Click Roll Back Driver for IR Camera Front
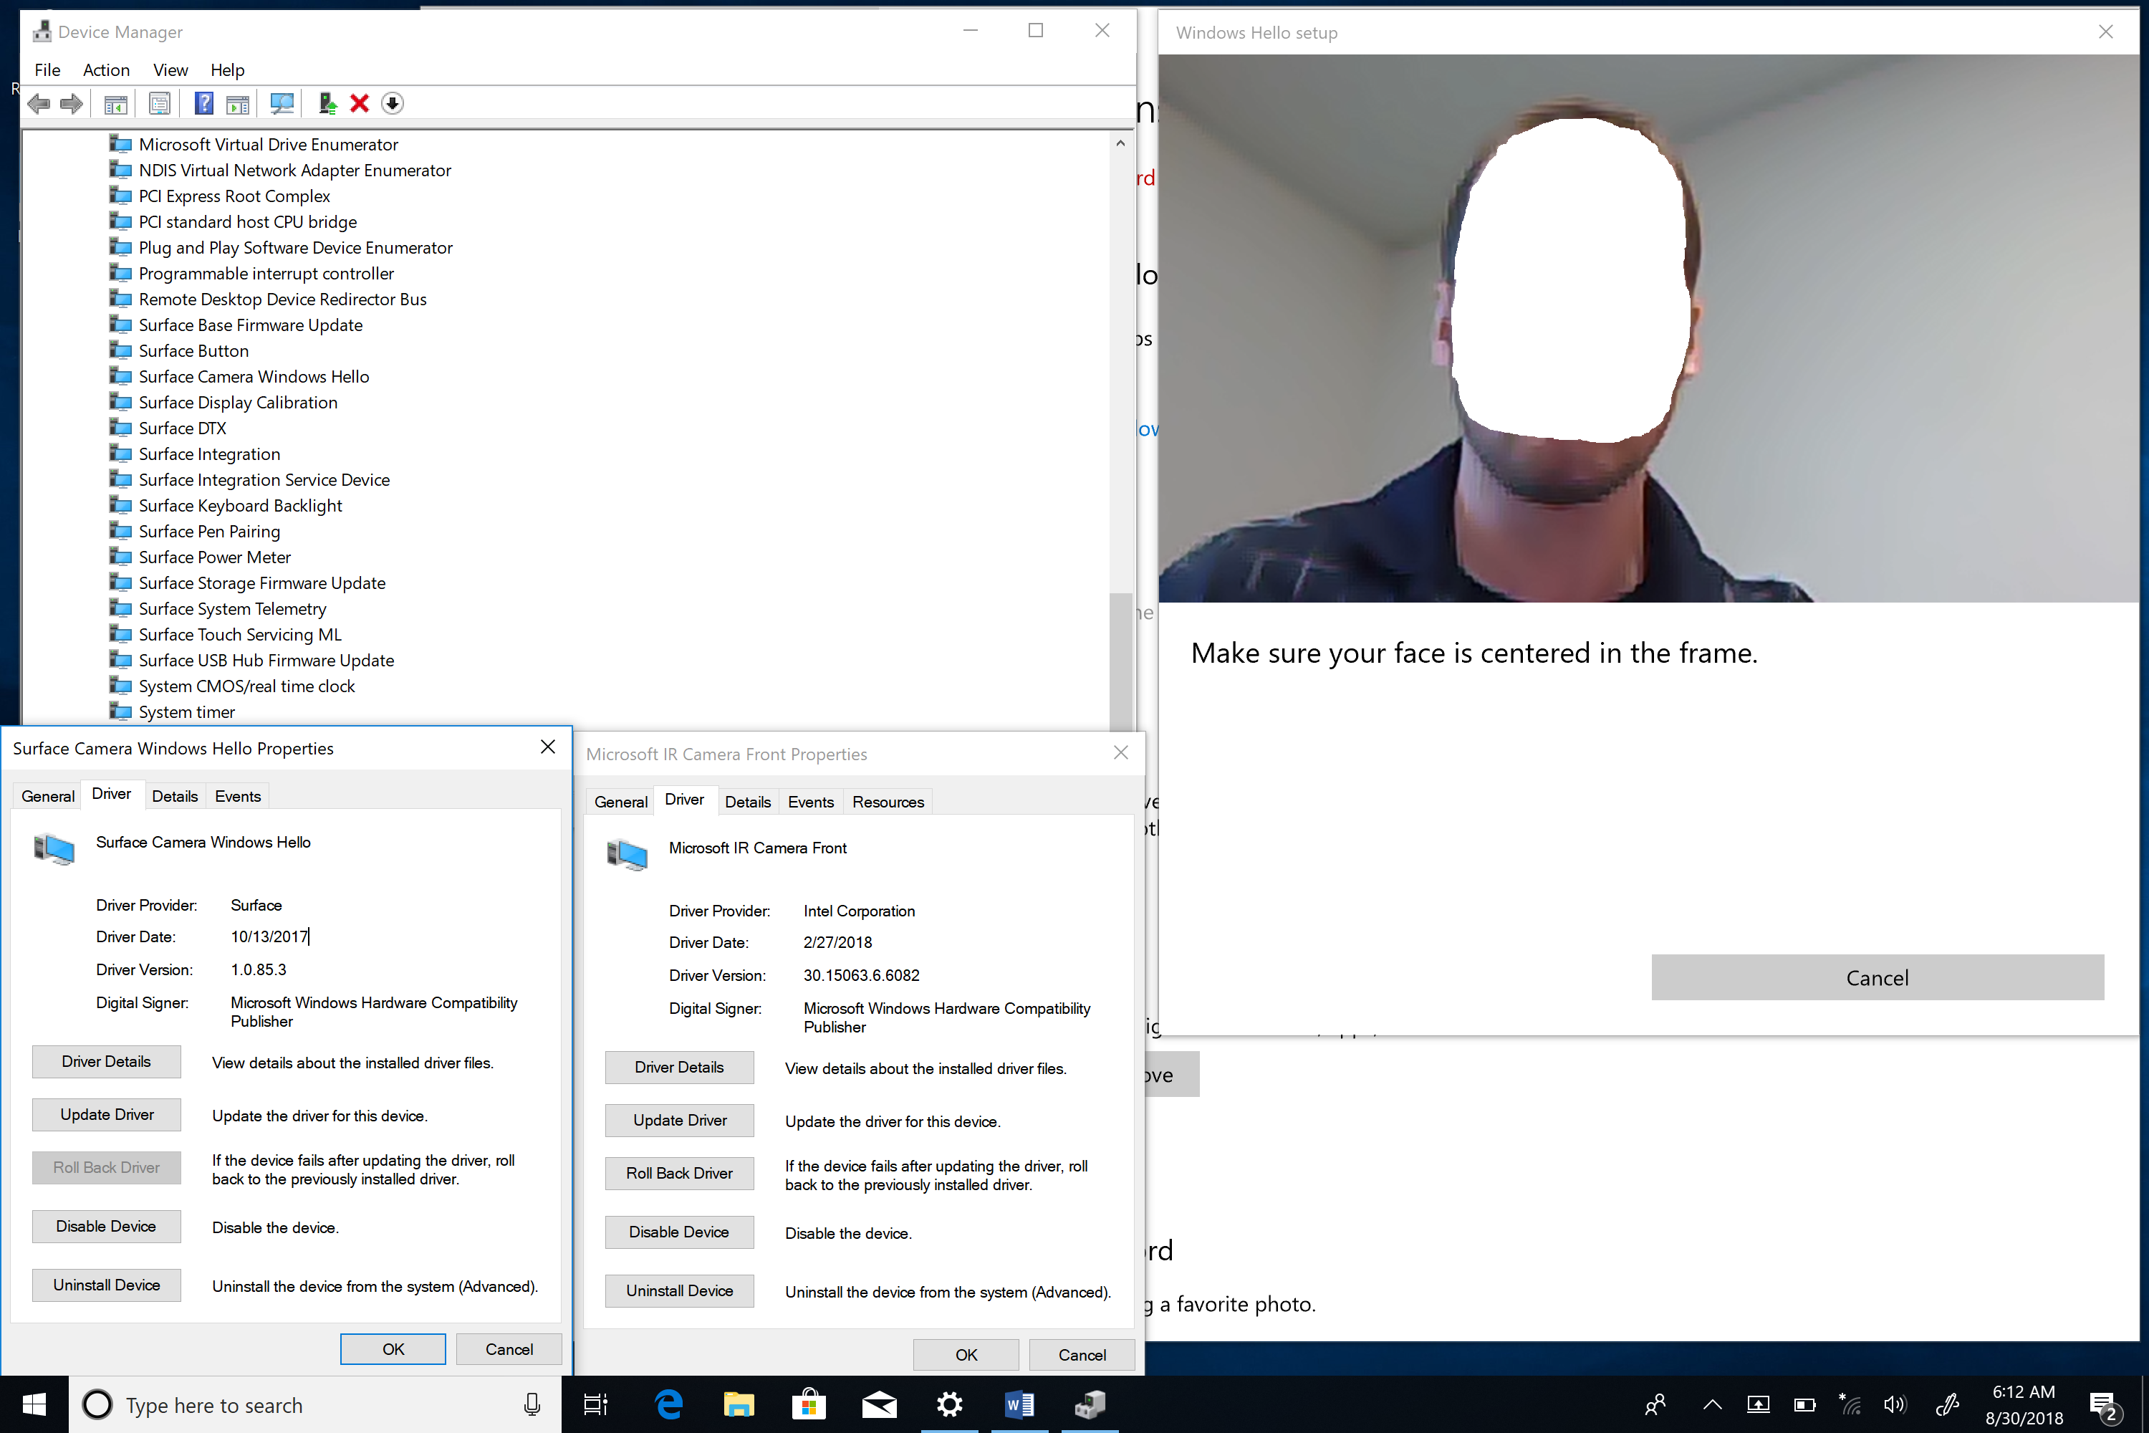2149x1433 pixels. coord(679,1172)
